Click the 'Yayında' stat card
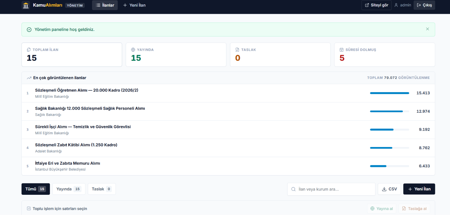The width and height of the screenshot is (450, 215). coord(176,55)
